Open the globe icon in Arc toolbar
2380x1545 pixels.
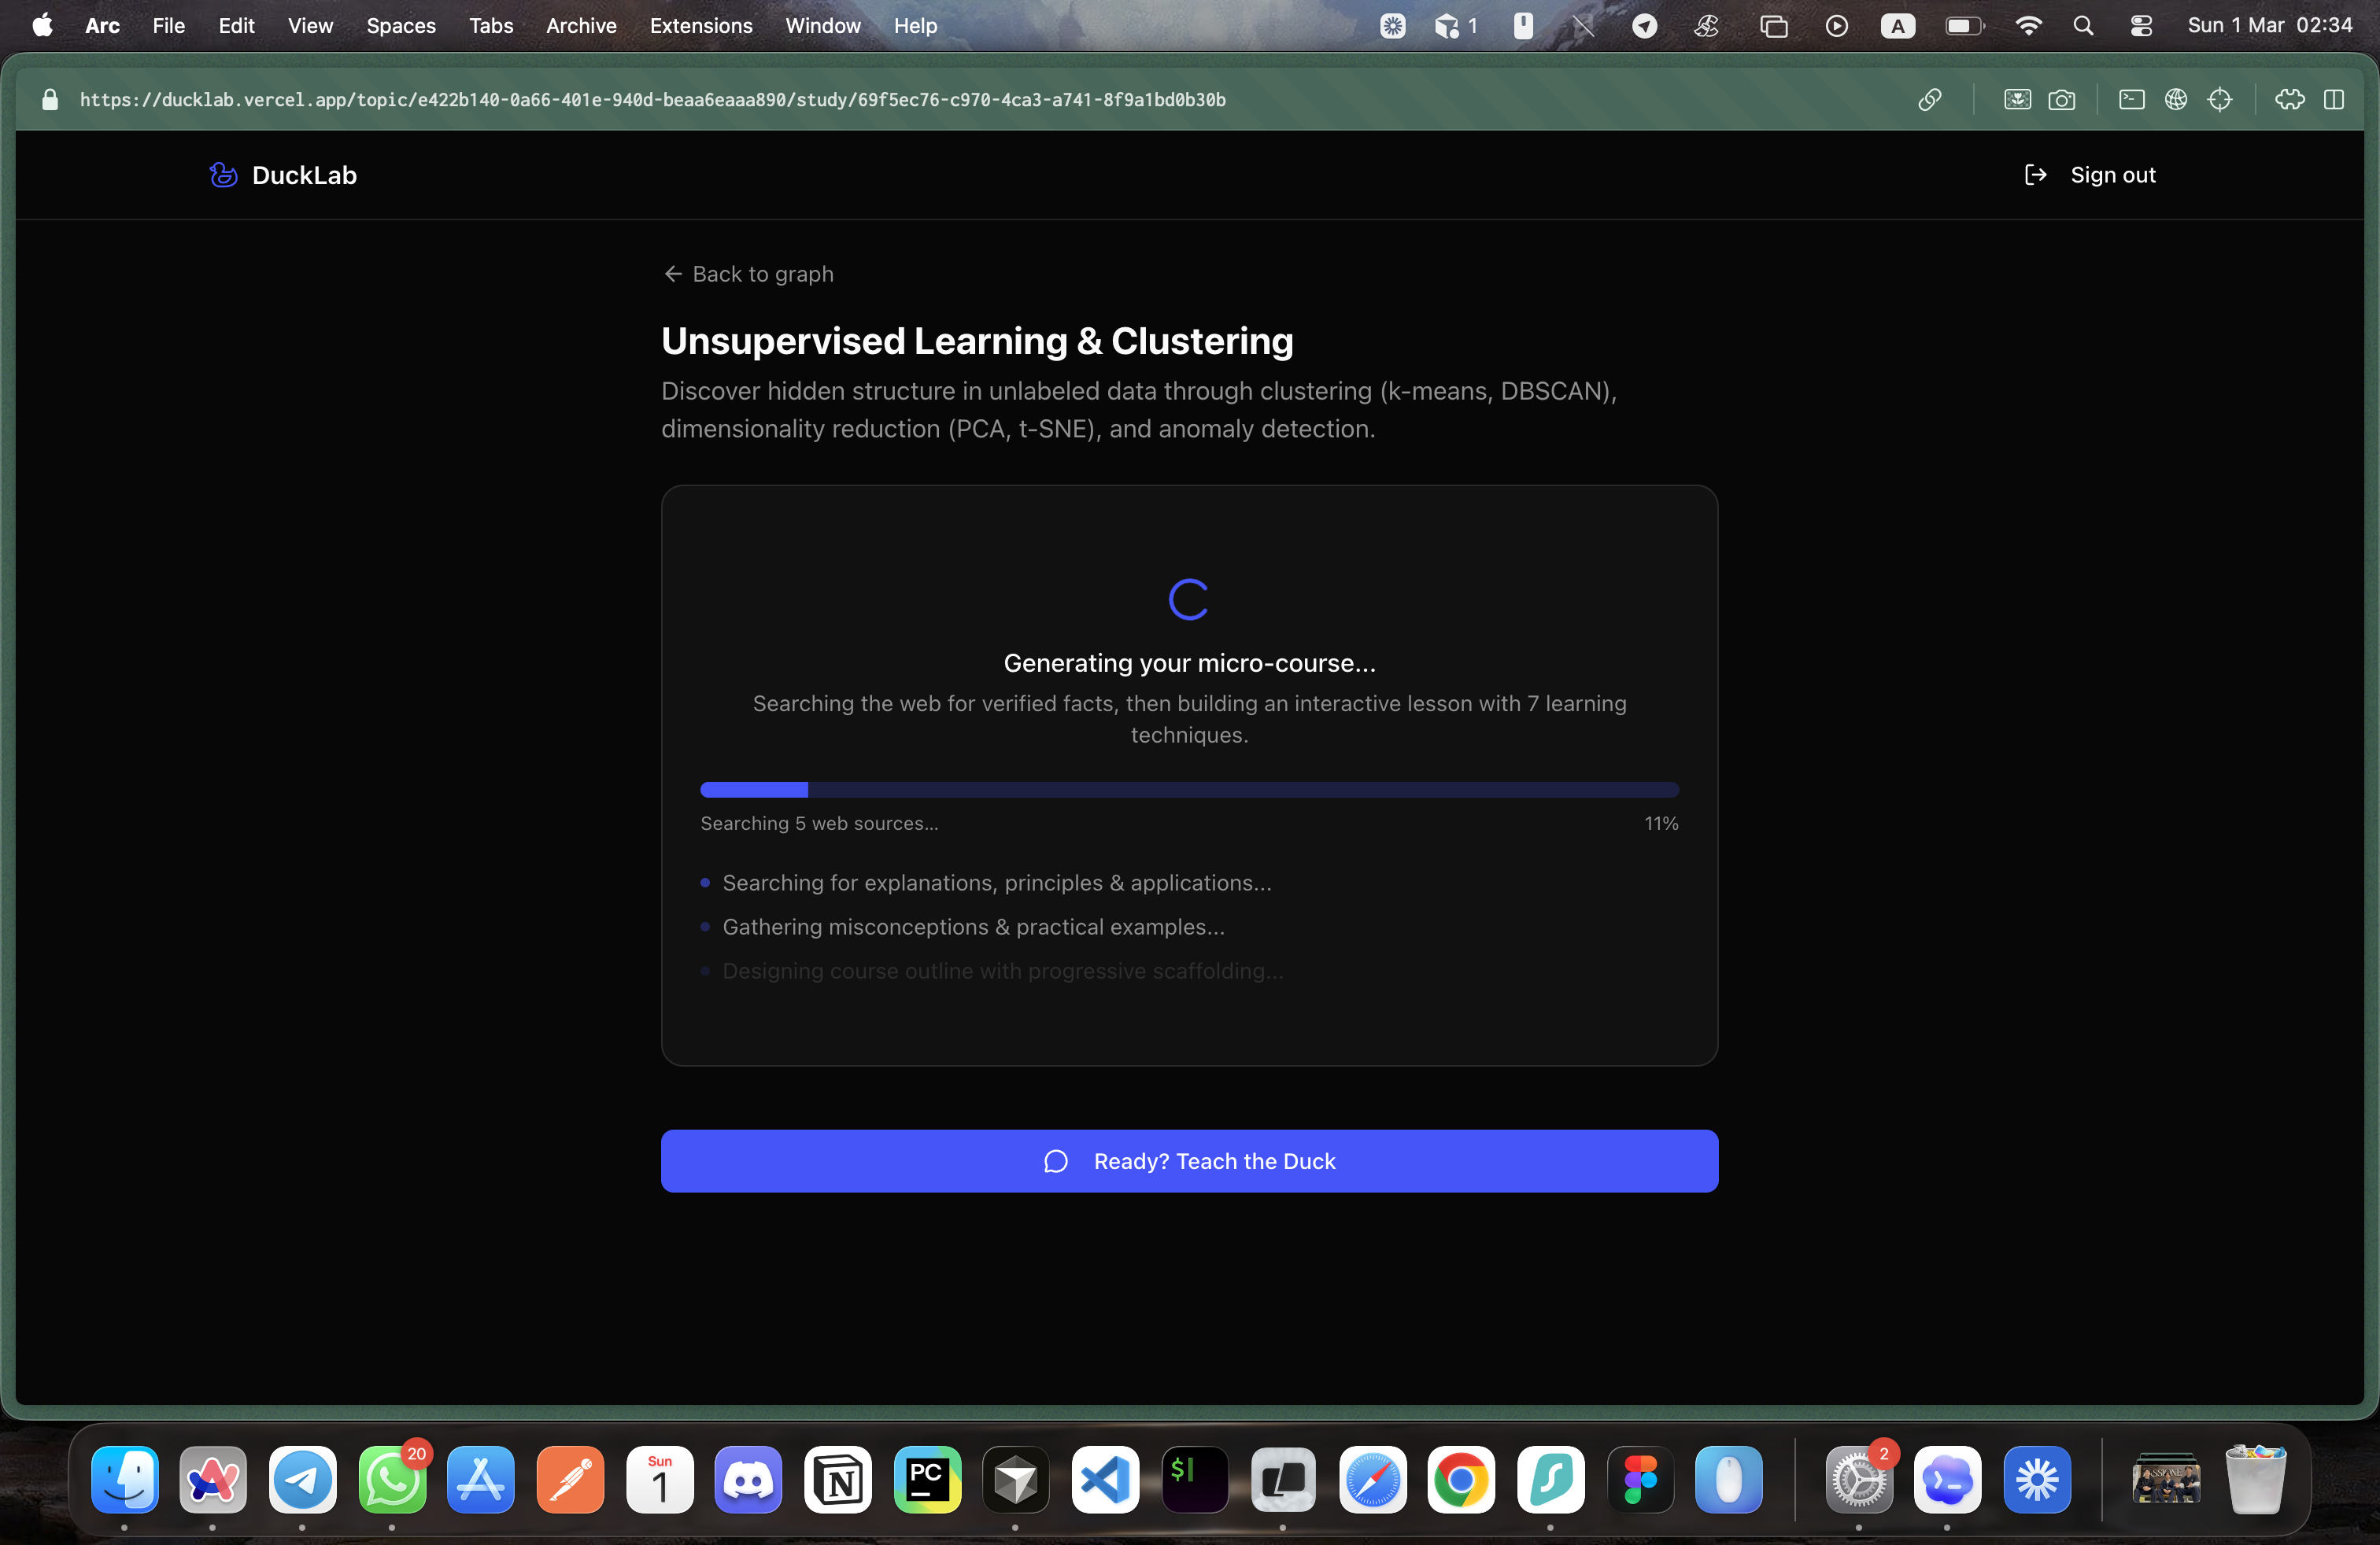click(x=2175, y=99)
